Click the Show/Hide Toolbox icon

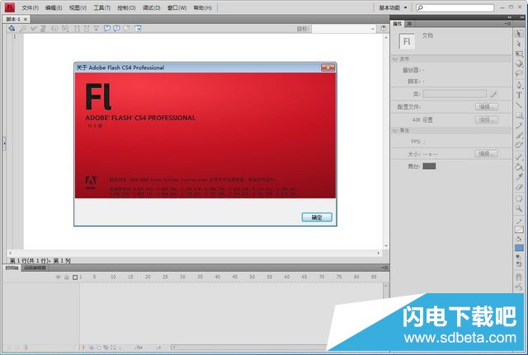click(x=138, y=28)
